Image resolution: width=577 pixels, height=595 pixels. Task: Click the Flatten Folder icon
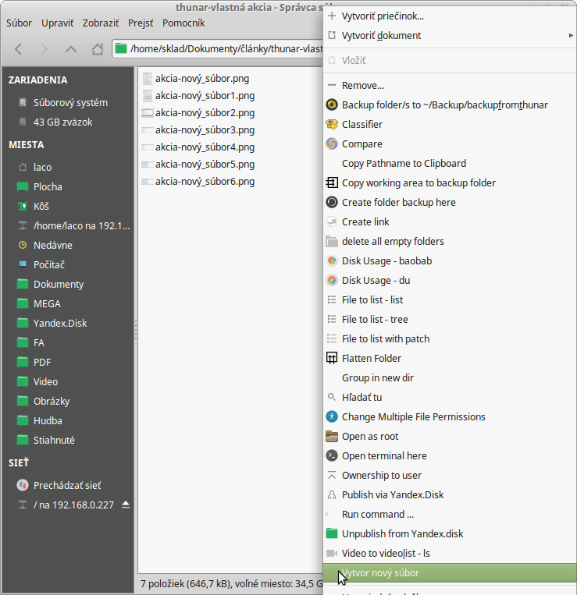(x=332, y=358)
